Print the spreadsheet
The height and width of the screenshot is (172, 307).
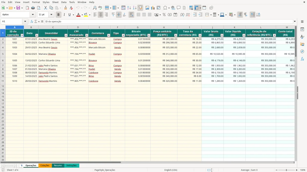pyautogui.click(x=33, y=8)
